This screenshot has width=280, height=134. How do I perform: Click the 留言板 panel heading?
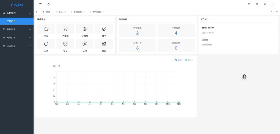coord(203,19)
